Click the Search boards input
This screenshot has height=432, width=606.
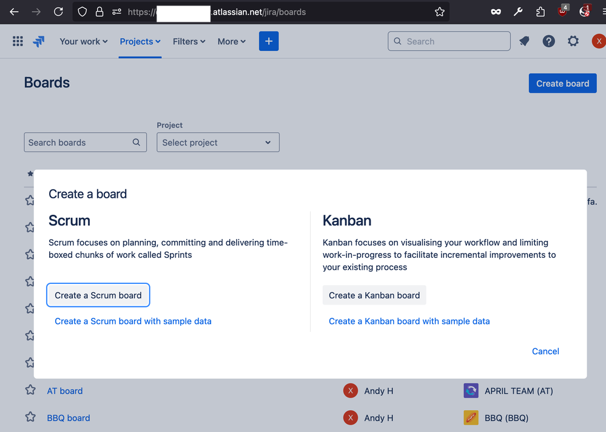(x=85, y=143)
